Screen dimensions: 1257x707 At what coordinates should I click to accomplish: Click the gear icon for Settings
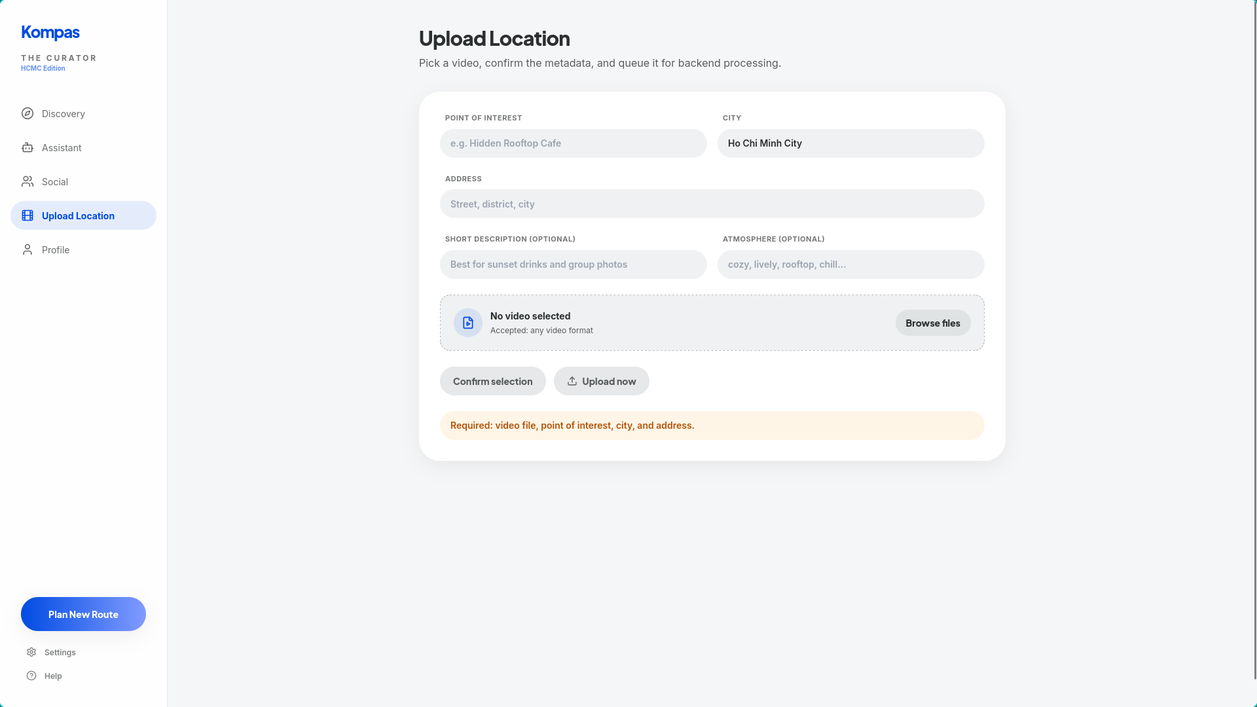31,652
